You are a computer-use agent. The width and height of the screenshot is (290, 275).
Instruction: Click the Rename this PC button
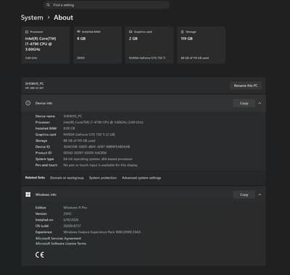(x=246, y=85)
